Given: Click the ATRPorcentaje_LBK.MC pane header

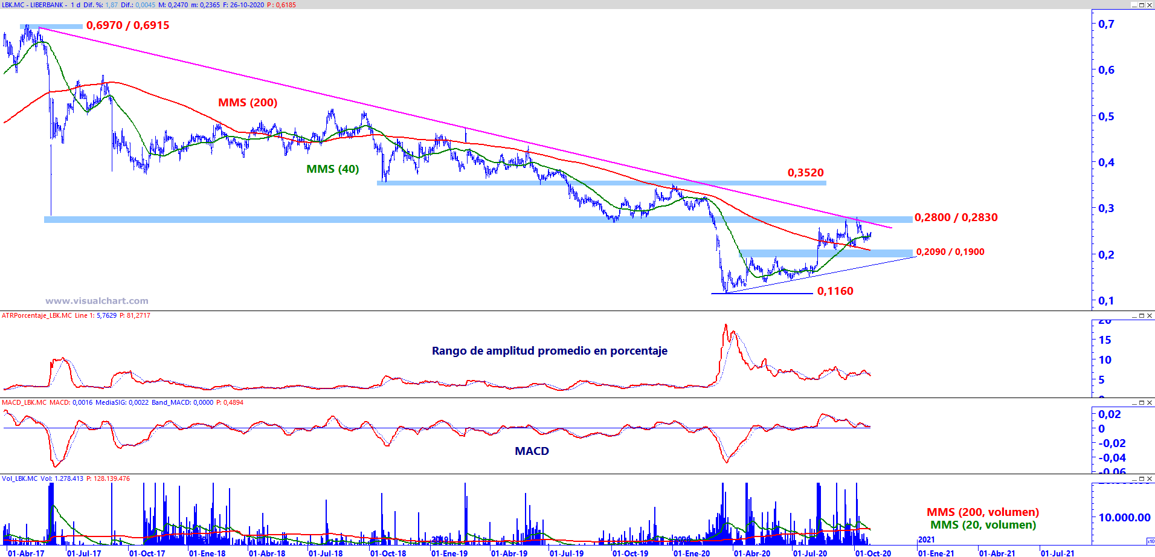Looking at the screenshot, I should click(37, 315).
